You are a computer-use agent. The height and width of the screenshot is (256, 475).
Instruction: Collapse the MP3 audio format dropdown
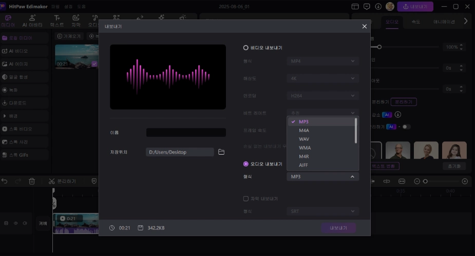pos(322,177)
